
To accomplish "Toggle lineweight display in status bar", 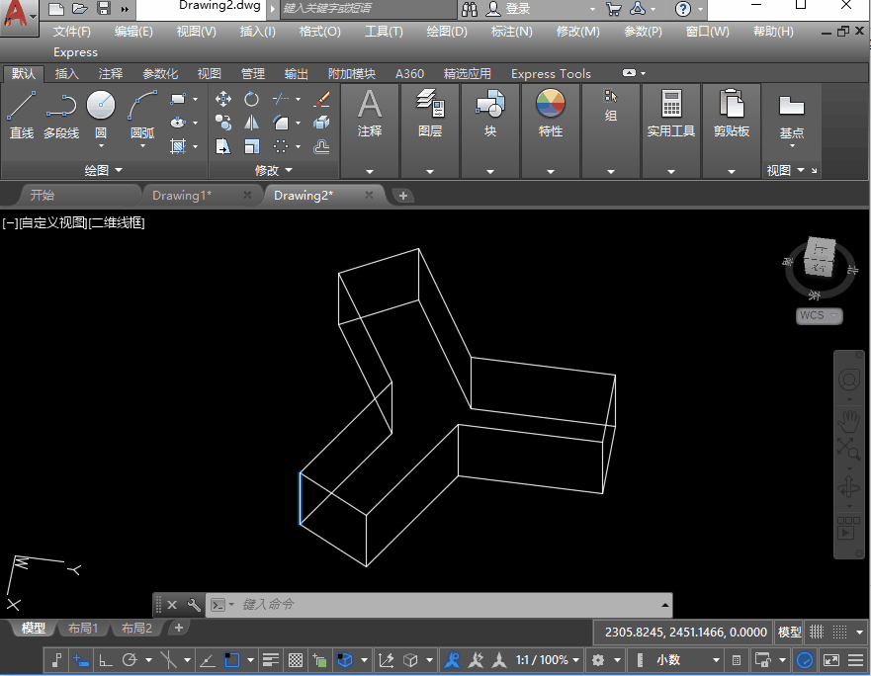I will pyautogui.click(x=271, y=660).
